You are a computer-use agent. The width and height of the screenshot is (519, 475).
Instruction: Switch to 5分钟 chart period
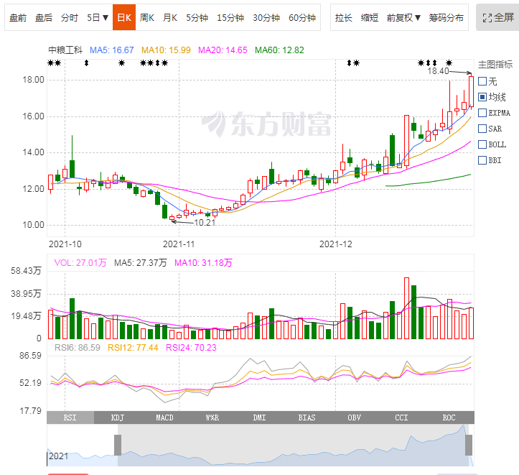197,17
